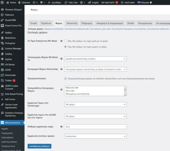Image resolution: width=170 pixels, height=151 pixels.
Task: Click the WordPress logo icon in admin bar
Action: (2, 2)
